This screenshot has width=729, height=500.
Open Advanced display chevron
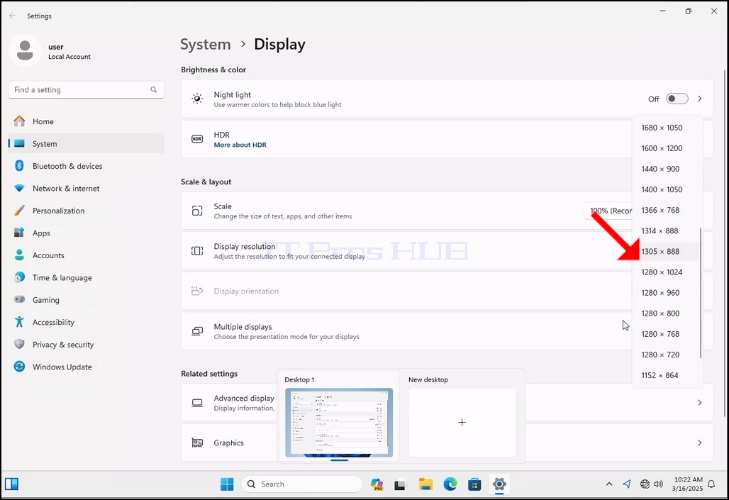pyautogui.click(x=700, y=402)
